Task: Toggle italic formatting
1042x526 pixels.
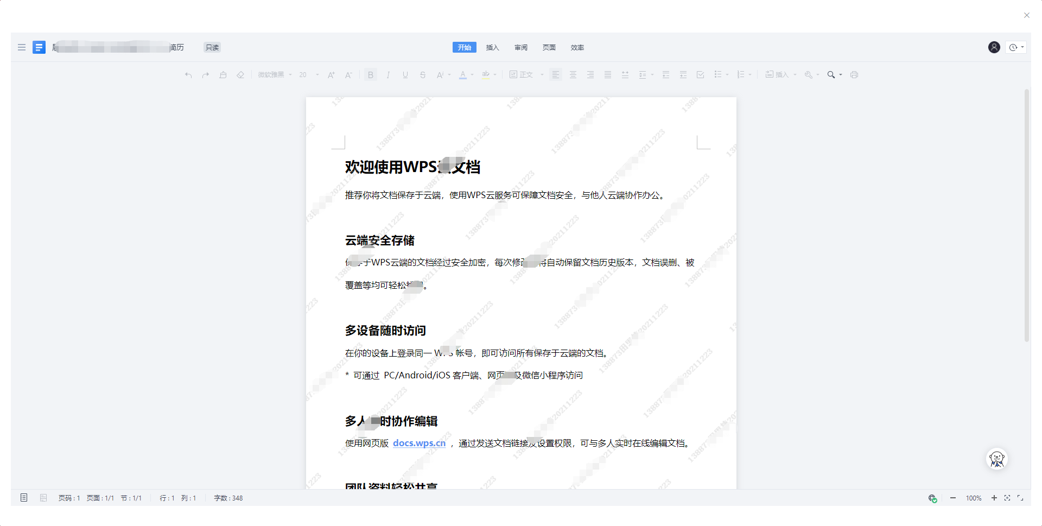Action: [388, 75]
